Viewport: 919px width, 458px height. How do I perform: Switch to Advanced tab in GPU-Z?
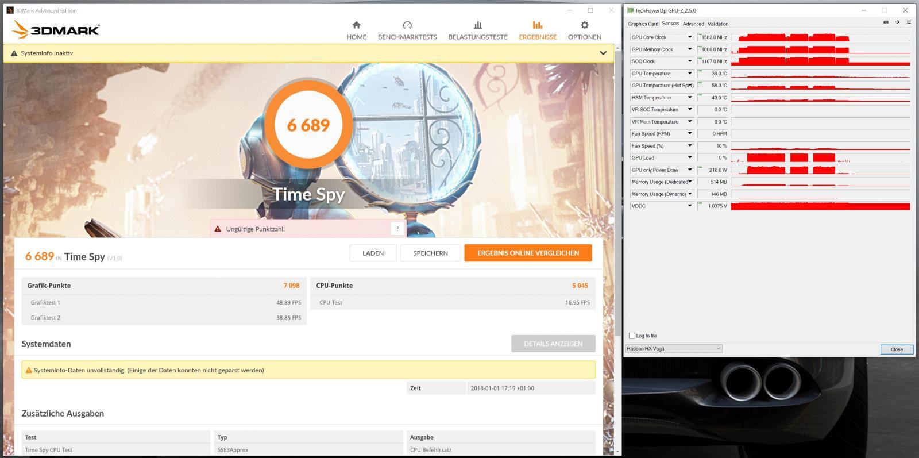(693, 24)
